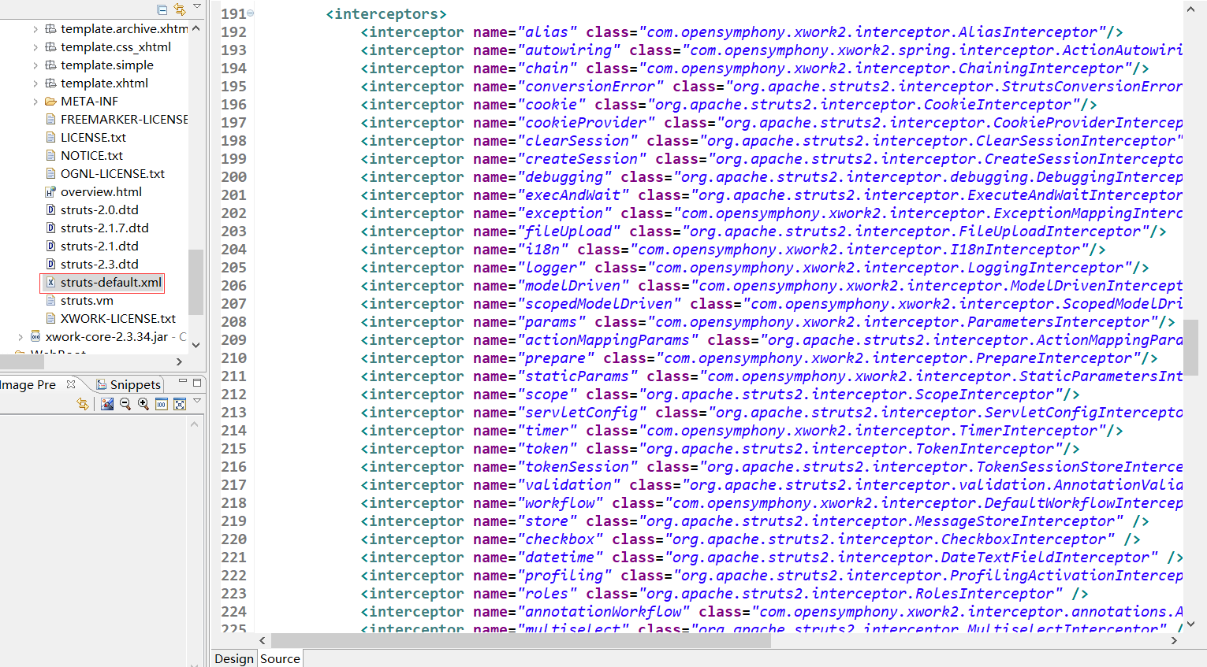Minimize the Image Preview panel
Image resolution: width=1207 pixels, height=667 pixels.
tap(183, 382)
